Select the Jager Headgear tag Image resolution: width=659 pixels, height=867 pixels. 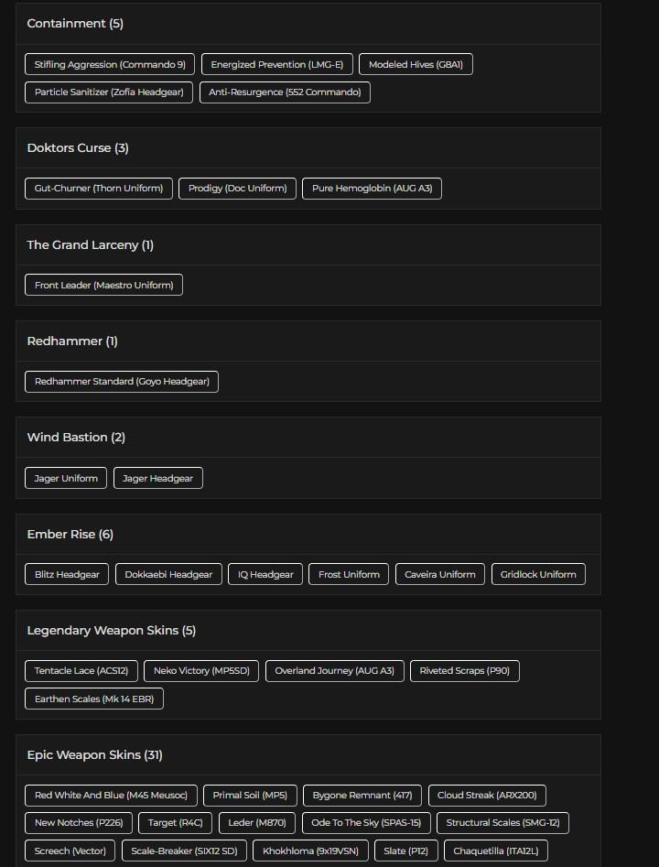tap(158, 479)
